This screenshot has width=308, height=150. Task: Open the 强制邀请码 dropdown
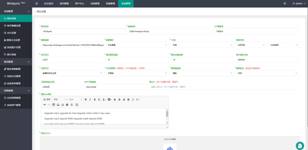click(x=202, y=73)
